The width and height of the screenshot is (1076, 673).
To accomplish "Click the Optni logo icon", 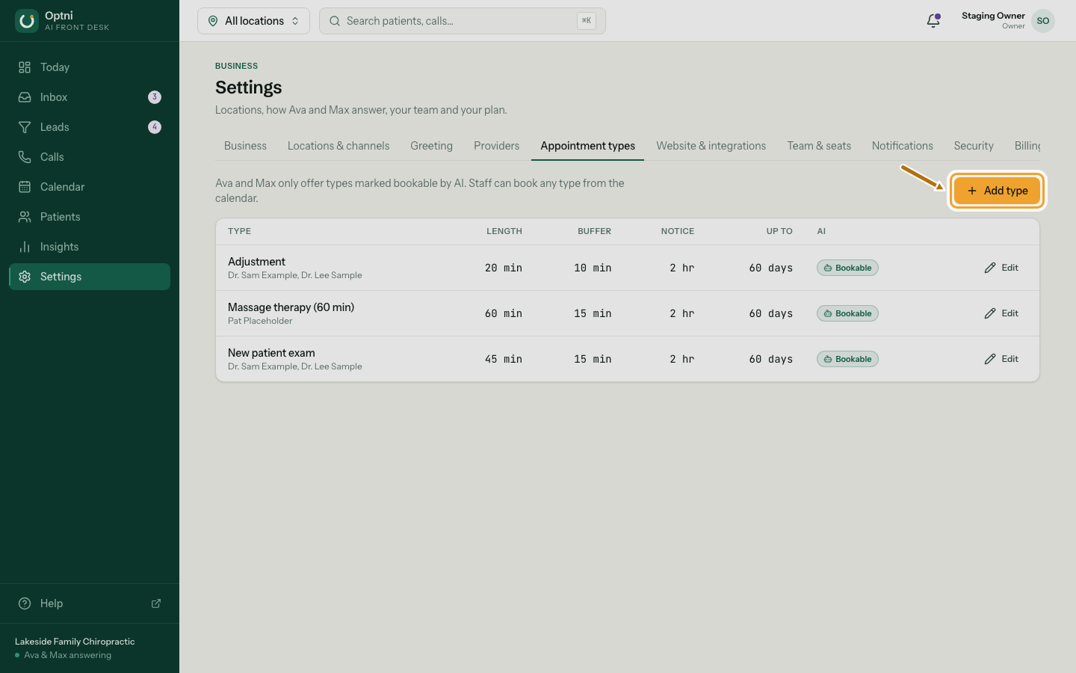I will pyautogui.click(x=27, y=21).
